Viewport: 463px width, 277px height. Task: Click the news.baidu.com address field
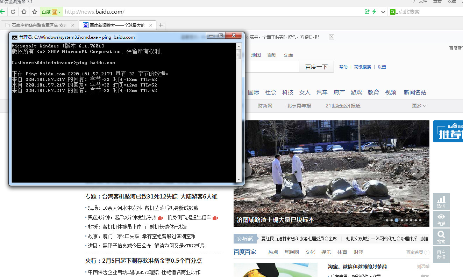213,12
